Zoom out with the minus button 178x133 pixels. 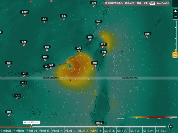coord(175,17)
